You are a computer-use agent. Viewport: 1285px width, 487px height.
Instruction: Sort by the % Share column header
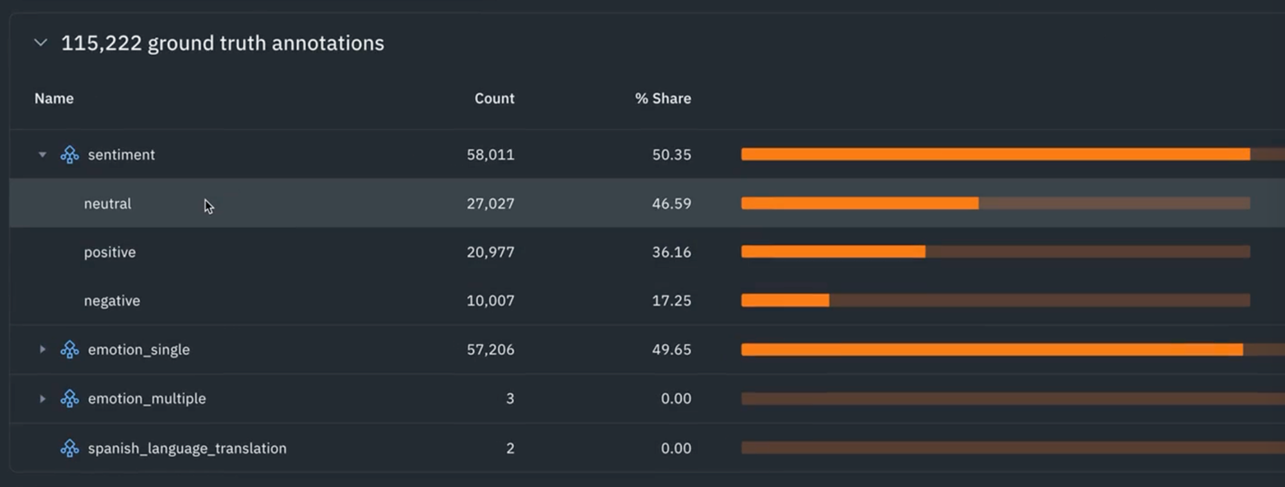(662, 98)
